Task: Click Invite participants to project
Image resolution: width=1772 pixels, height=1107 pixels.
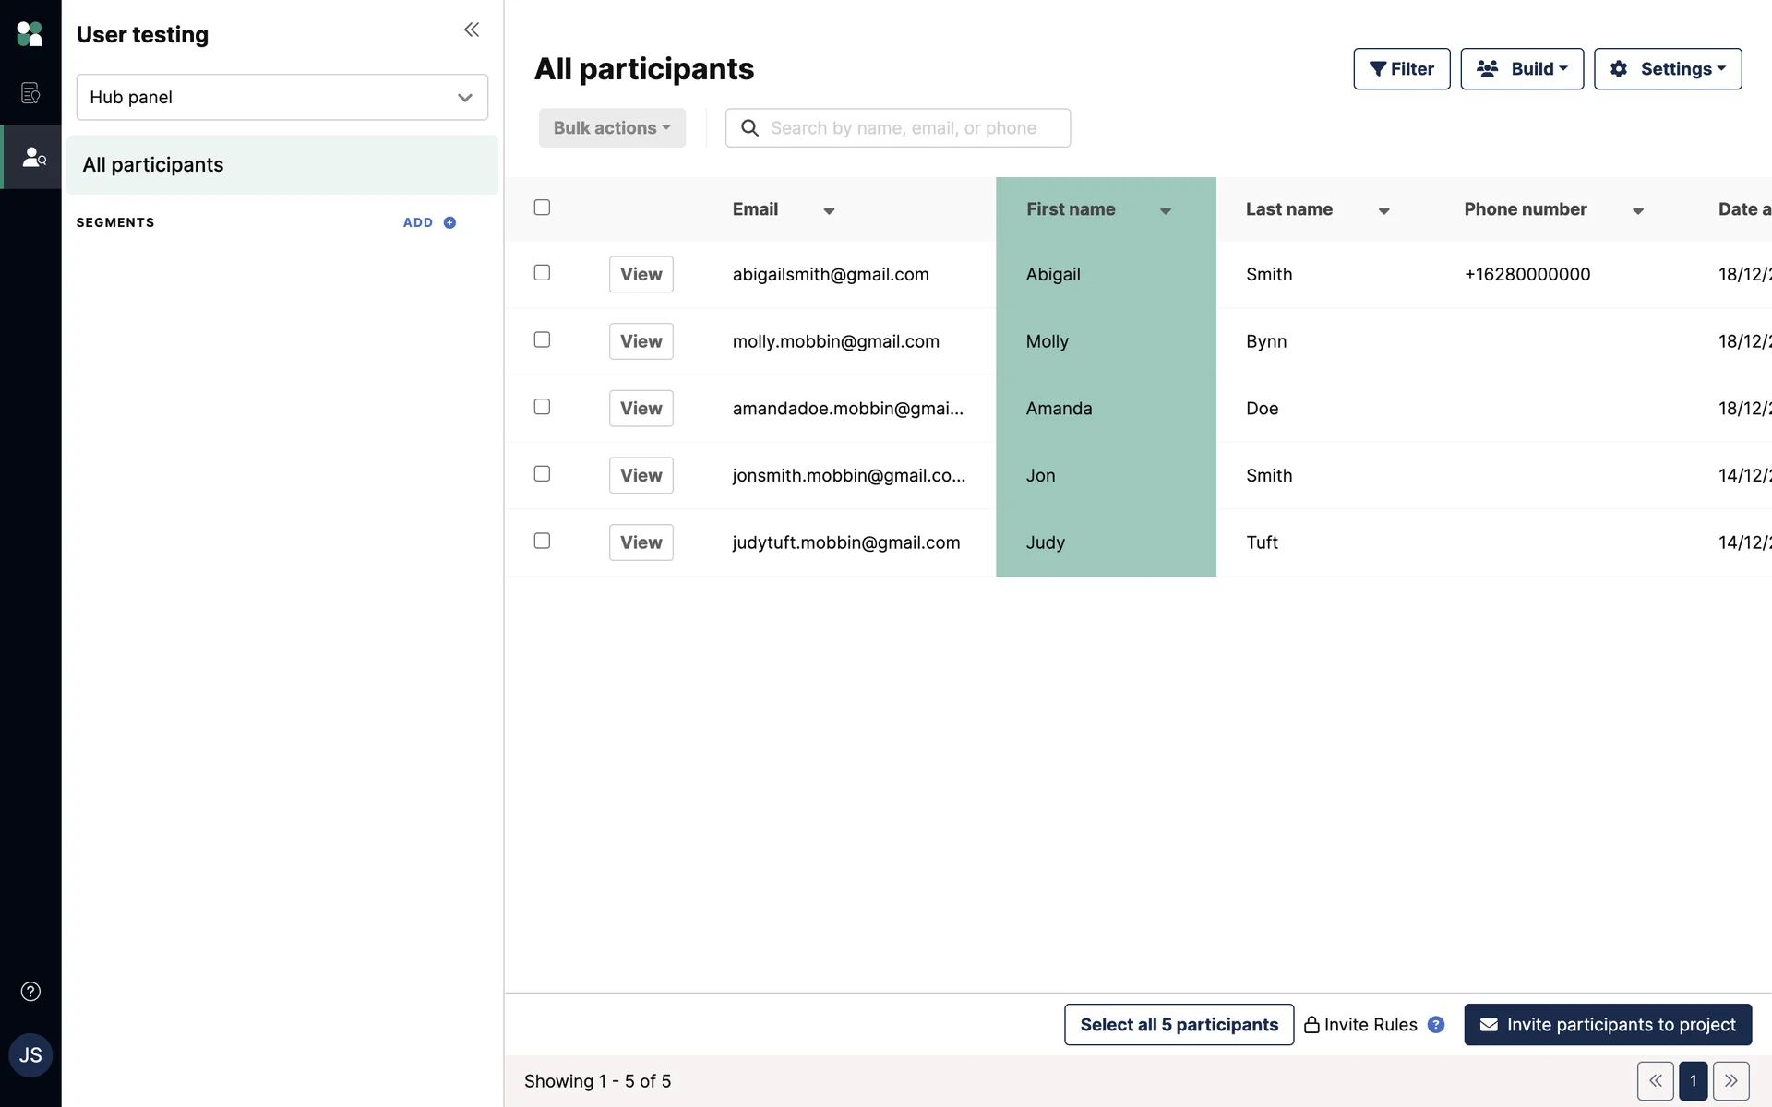Action: [1607, 1025]
